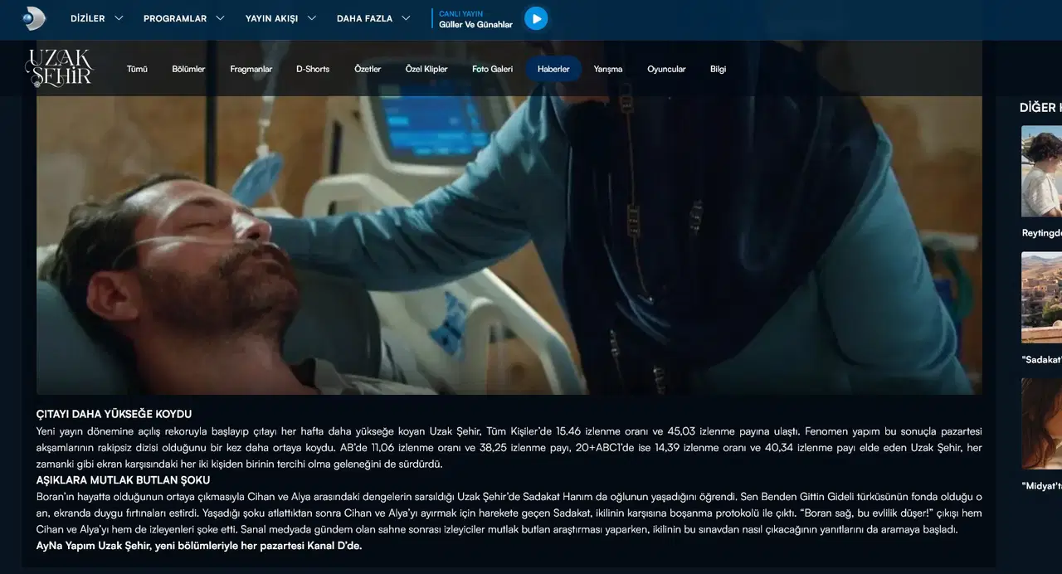The width and height of the screenshot is (1062, 574).
Task: Play the live broadcast button
Action: (536, 18)
